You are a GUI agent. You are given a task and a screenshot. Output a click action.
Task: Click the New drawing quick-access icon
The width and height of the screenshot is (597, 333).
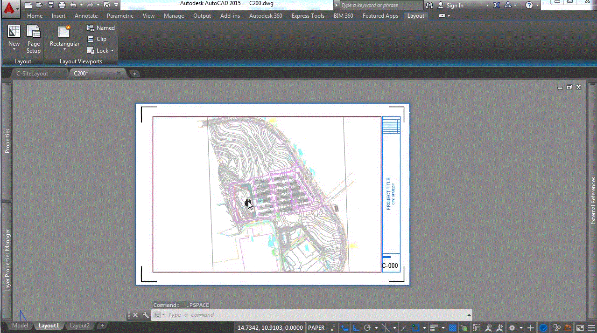click(28, 5)
